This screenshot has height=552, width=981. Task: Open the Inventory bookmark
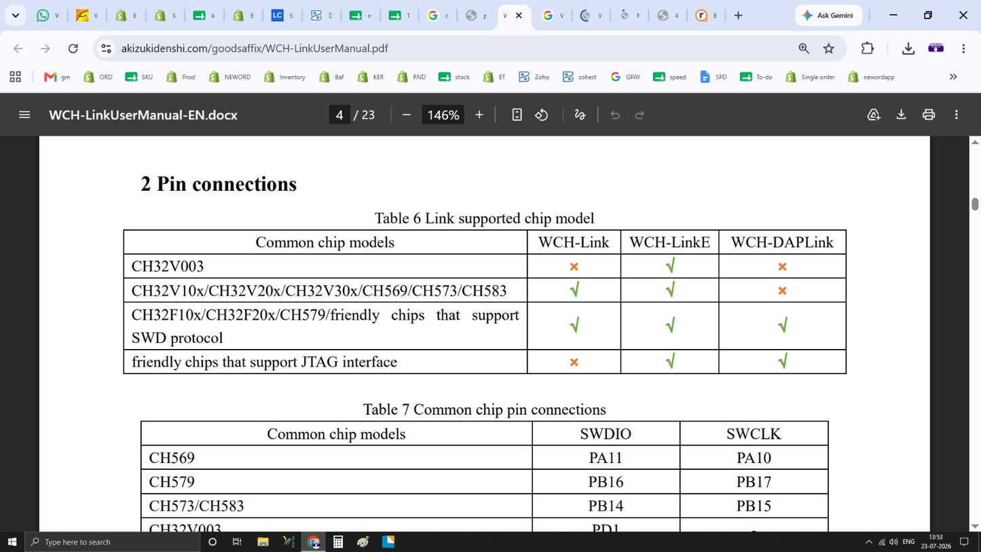[284, 77]
